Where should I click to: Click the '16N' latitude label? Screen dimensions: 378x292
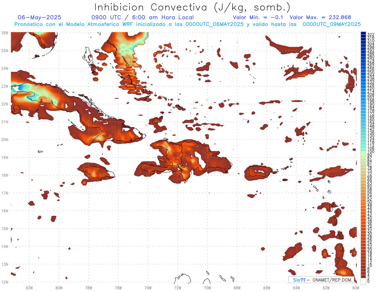(x=4, y=211)
